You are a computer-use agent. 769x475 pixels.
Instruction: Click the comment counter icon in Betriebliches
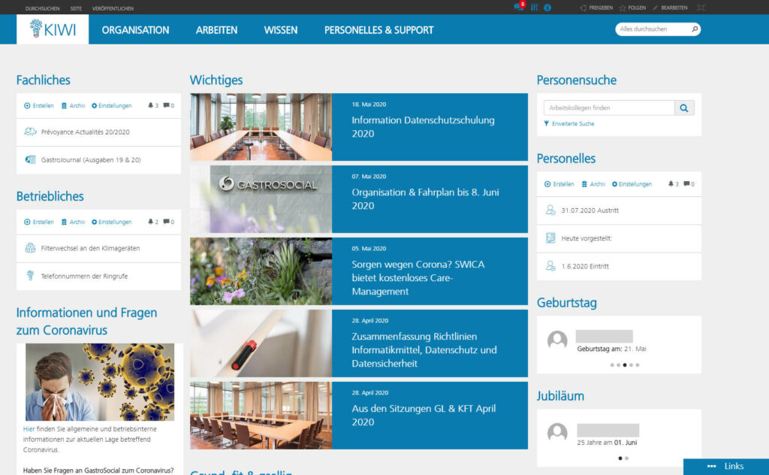click(167, 221)
